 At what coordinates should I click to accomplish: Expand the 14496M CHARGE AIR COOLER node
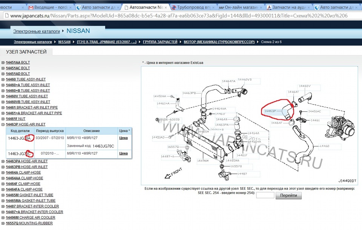point(3,218)
